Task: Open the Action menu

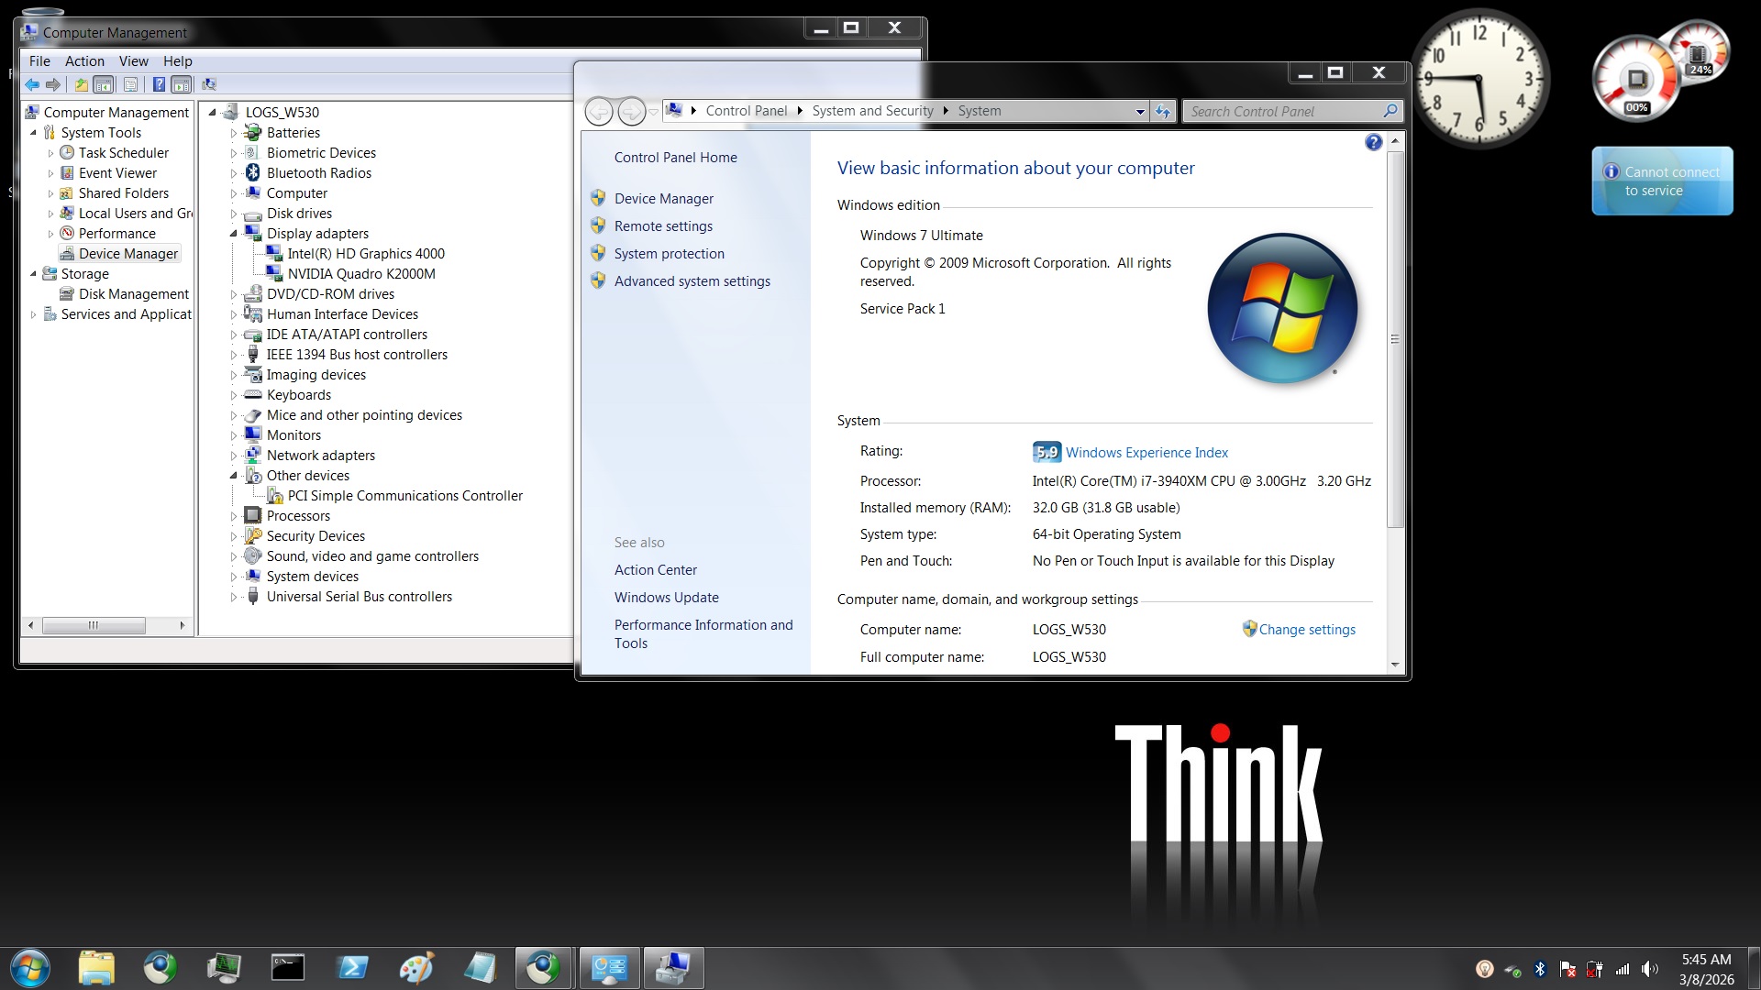Action: click(x=84, y=61)
